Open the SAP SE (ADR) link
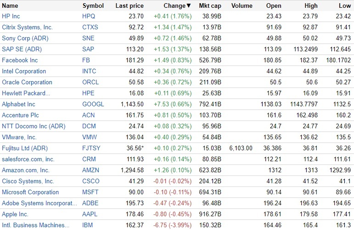The image size is (354, 230). tap(22, 49)
